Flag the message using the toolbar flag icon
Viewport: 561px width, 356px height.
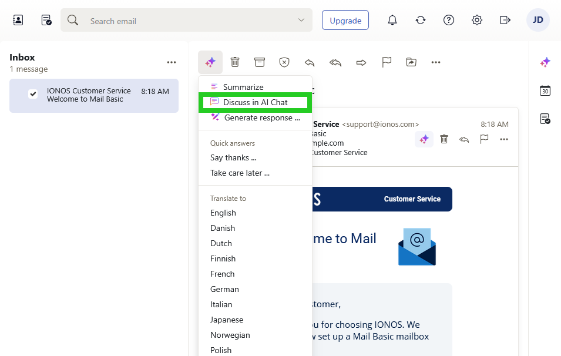(x=387, y=62)
